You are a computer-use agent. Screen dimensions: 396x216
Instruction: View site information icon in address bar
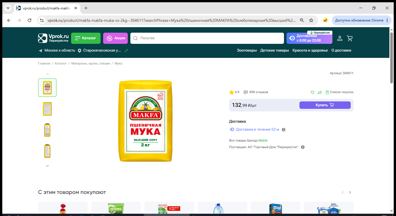pos(42,20)
